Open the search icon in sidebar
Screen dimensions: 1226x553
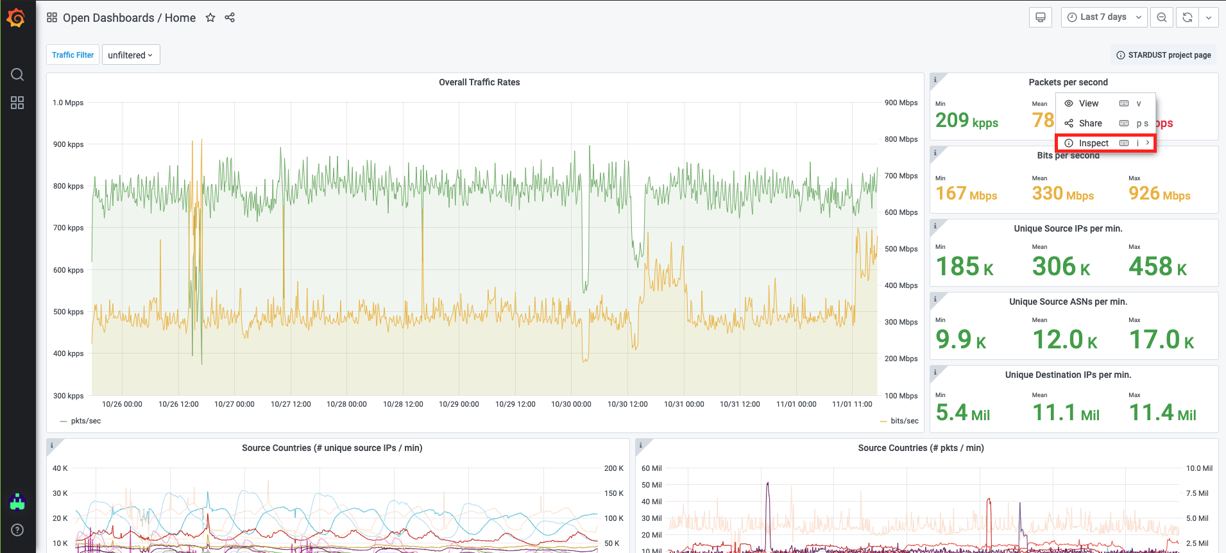coord(17,74)
